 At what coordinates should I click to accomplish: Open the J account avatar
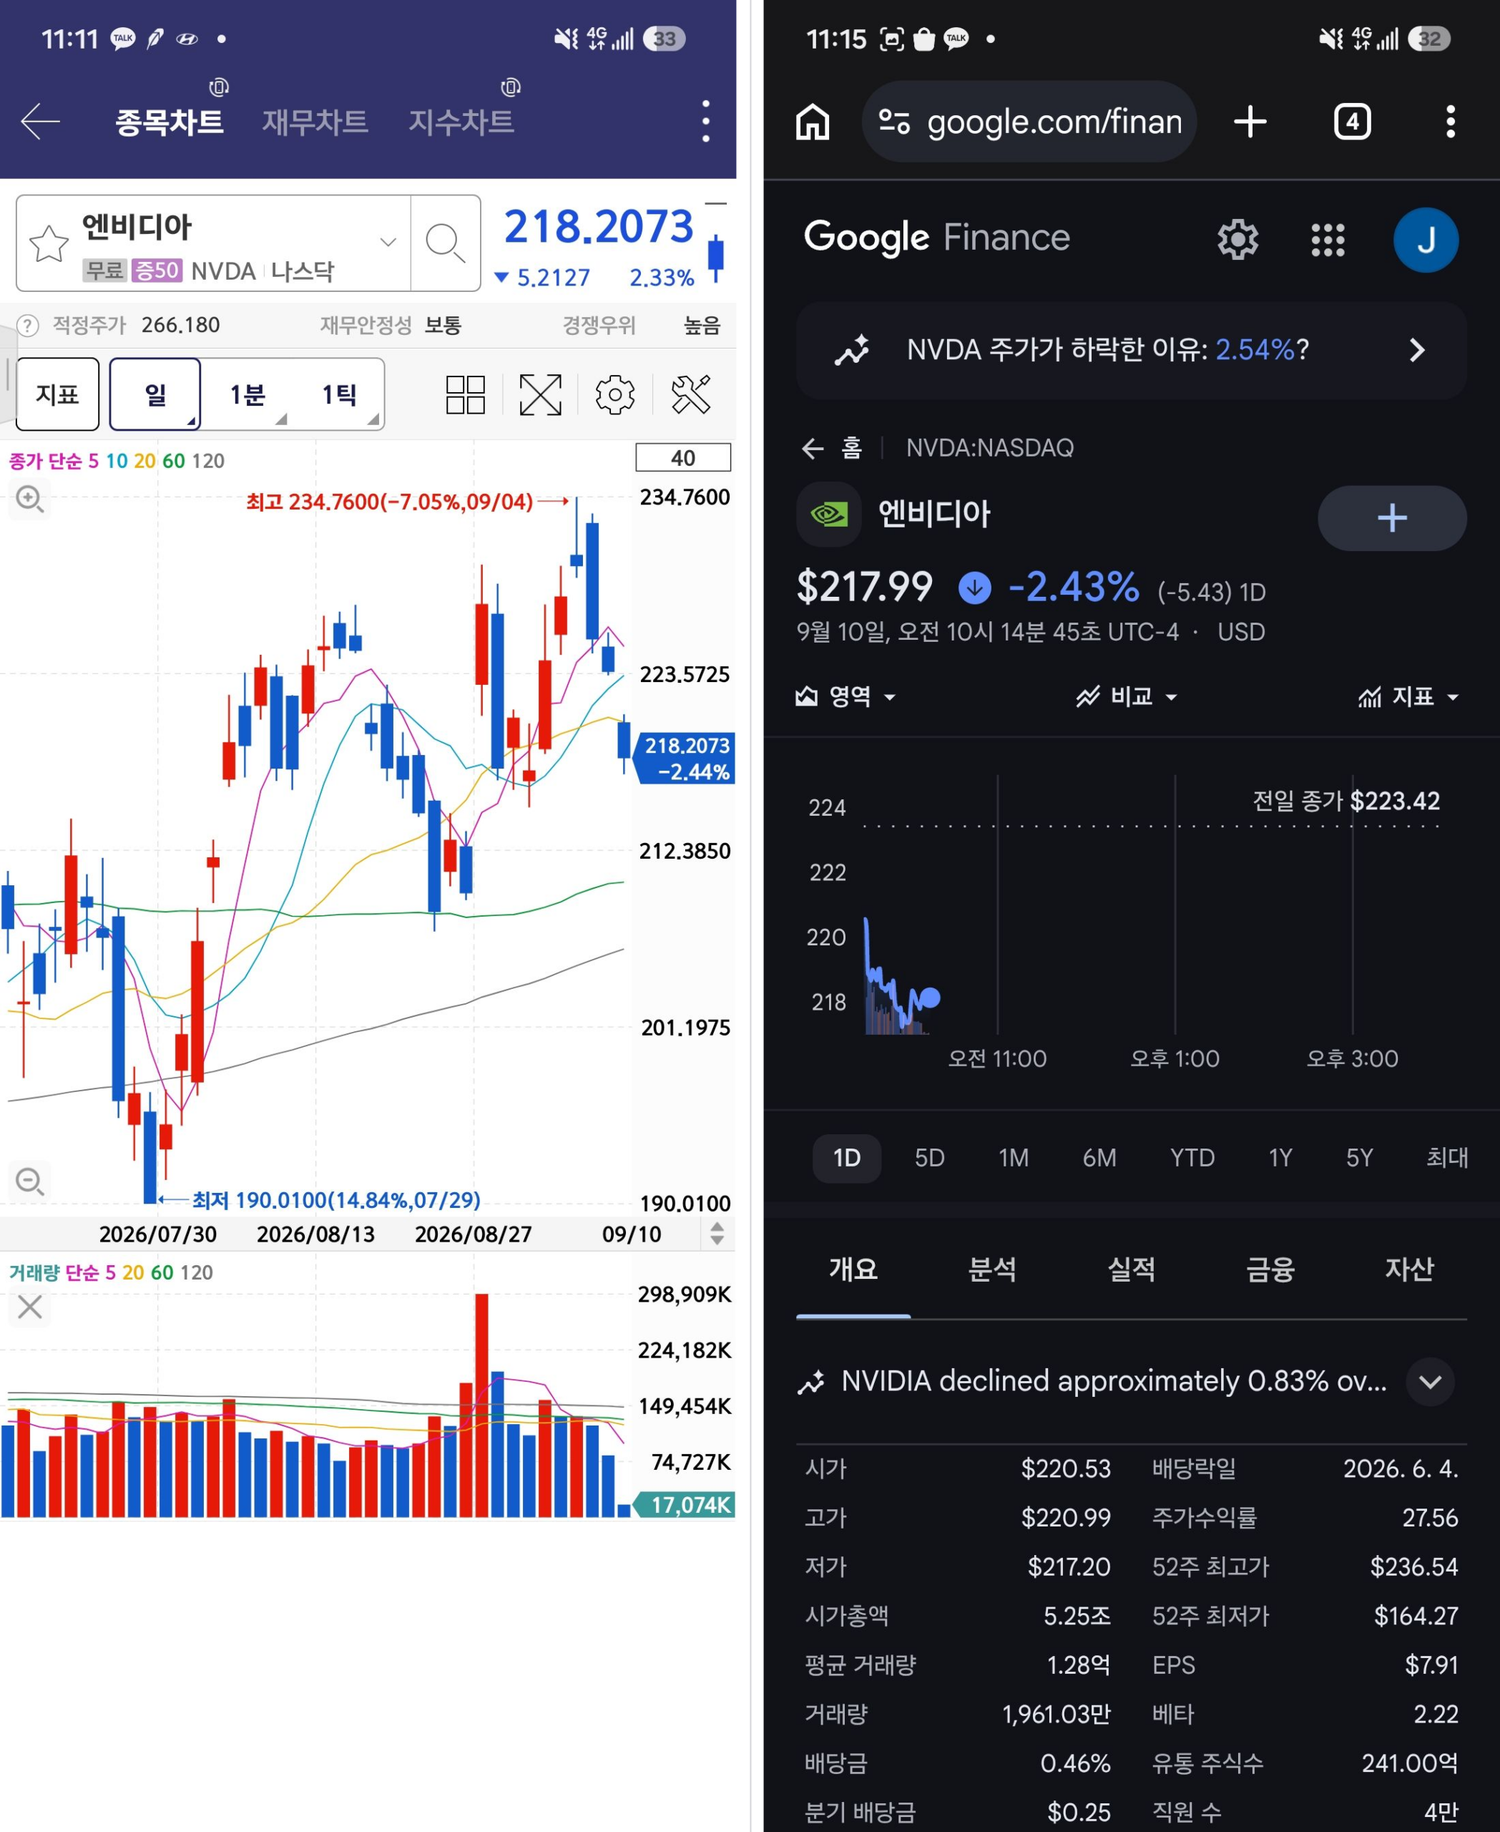(1426, 240)
